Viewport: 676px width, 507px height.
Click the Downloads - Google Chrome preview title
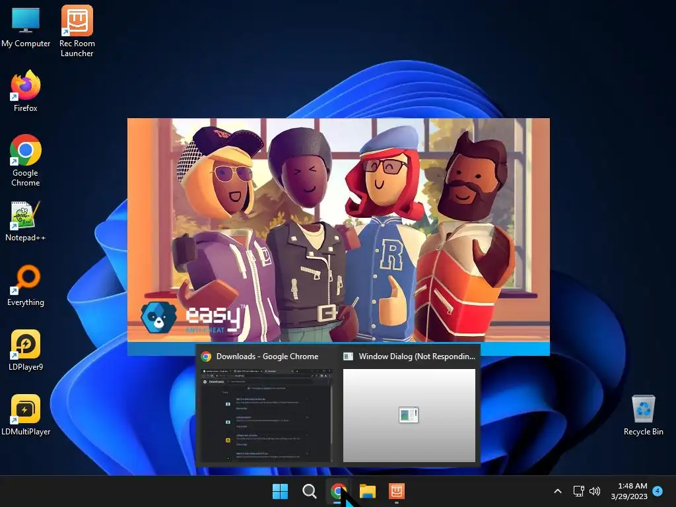click(267, 356)
